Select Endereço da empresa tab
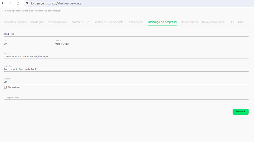This screenshot has width=254, height=142. [x=162, y=22]
